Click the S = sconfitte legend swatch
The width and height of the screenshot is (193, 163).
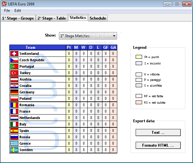(x=139, y=85)
